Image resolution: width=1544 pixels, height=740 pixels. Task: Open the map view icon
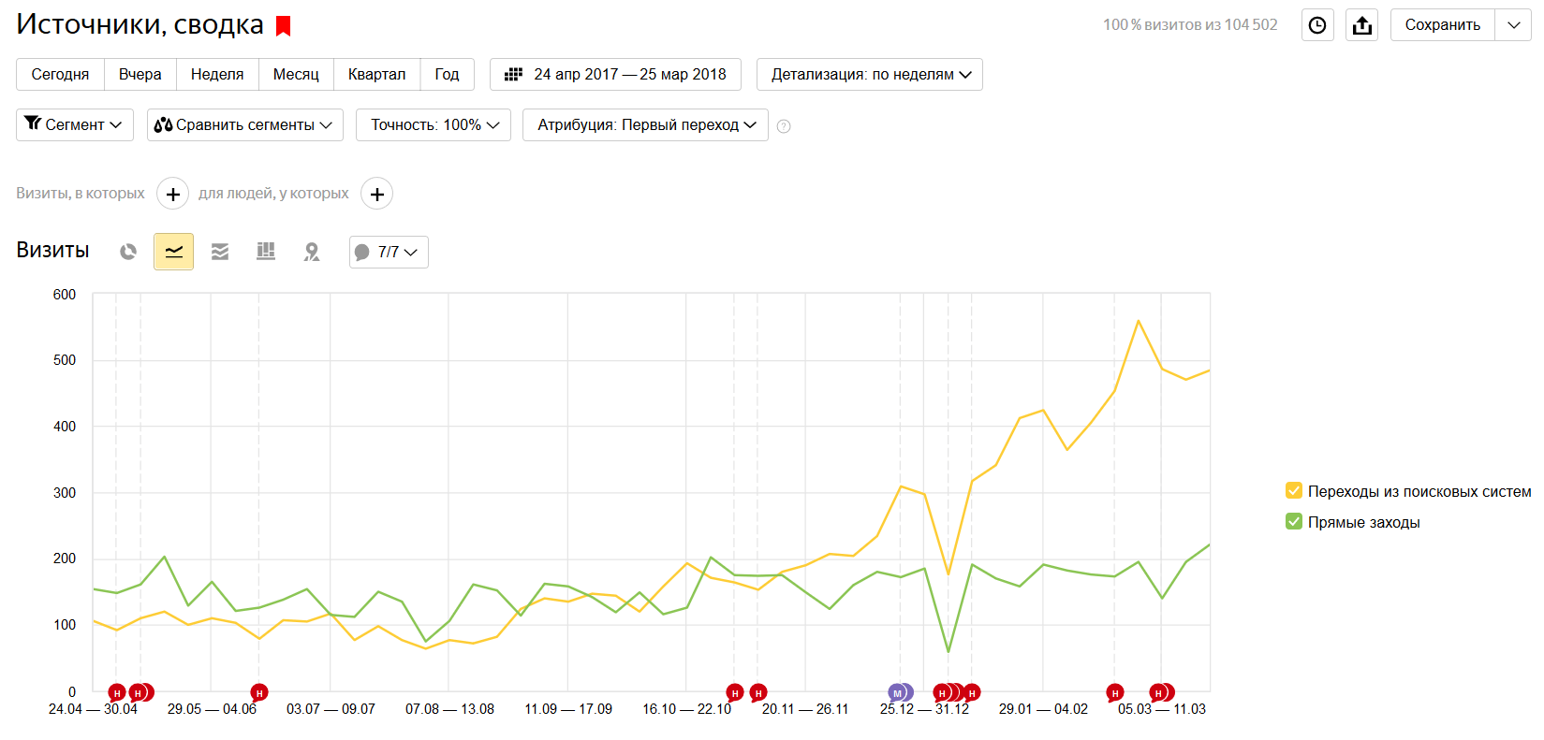tap(312, 252)
